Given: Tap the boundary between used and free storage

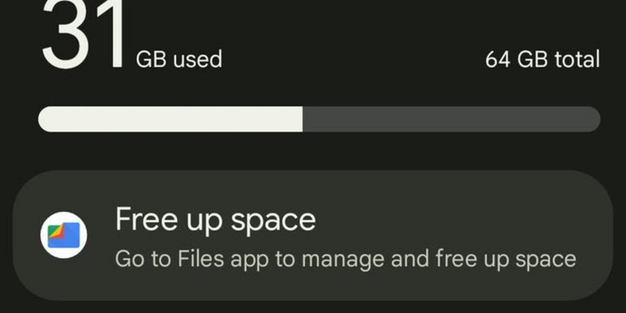Looking at the screenshot, I should [x=303, y=119].
